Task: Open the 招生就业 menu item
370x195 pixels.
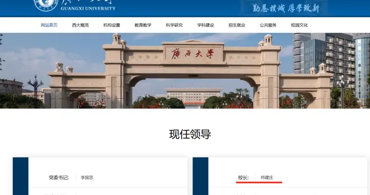Action: point(237,25)
